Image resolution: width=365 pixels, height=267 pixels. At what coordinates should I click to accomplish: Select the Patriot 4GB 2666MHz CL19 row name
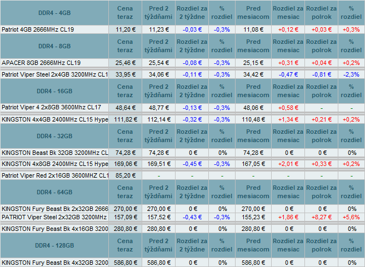[x=38, y=29]
